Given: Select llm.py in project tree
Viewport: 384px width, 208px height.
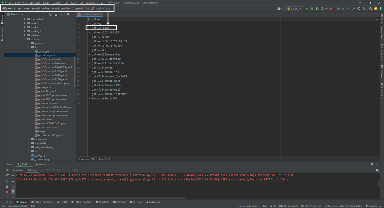Looking at the screenshot, I should (x=41, y=131).
